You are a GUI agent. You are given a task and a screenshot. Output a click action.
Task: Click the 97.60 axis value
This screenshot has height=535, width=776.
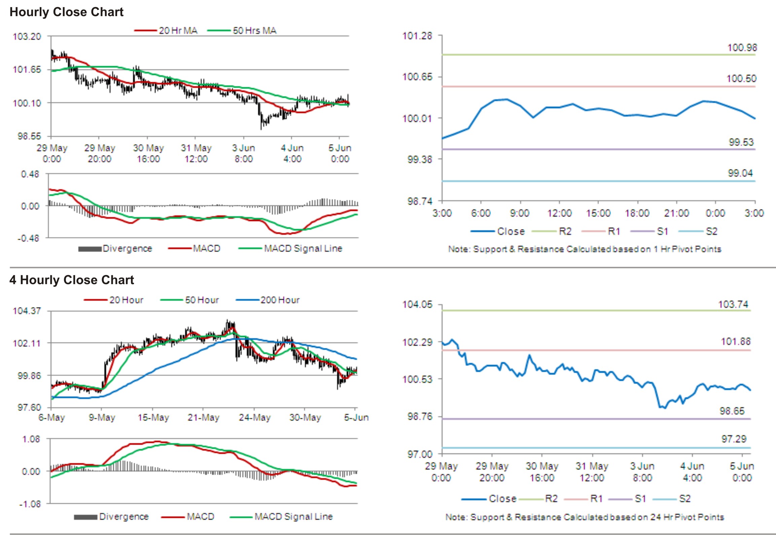29,408
